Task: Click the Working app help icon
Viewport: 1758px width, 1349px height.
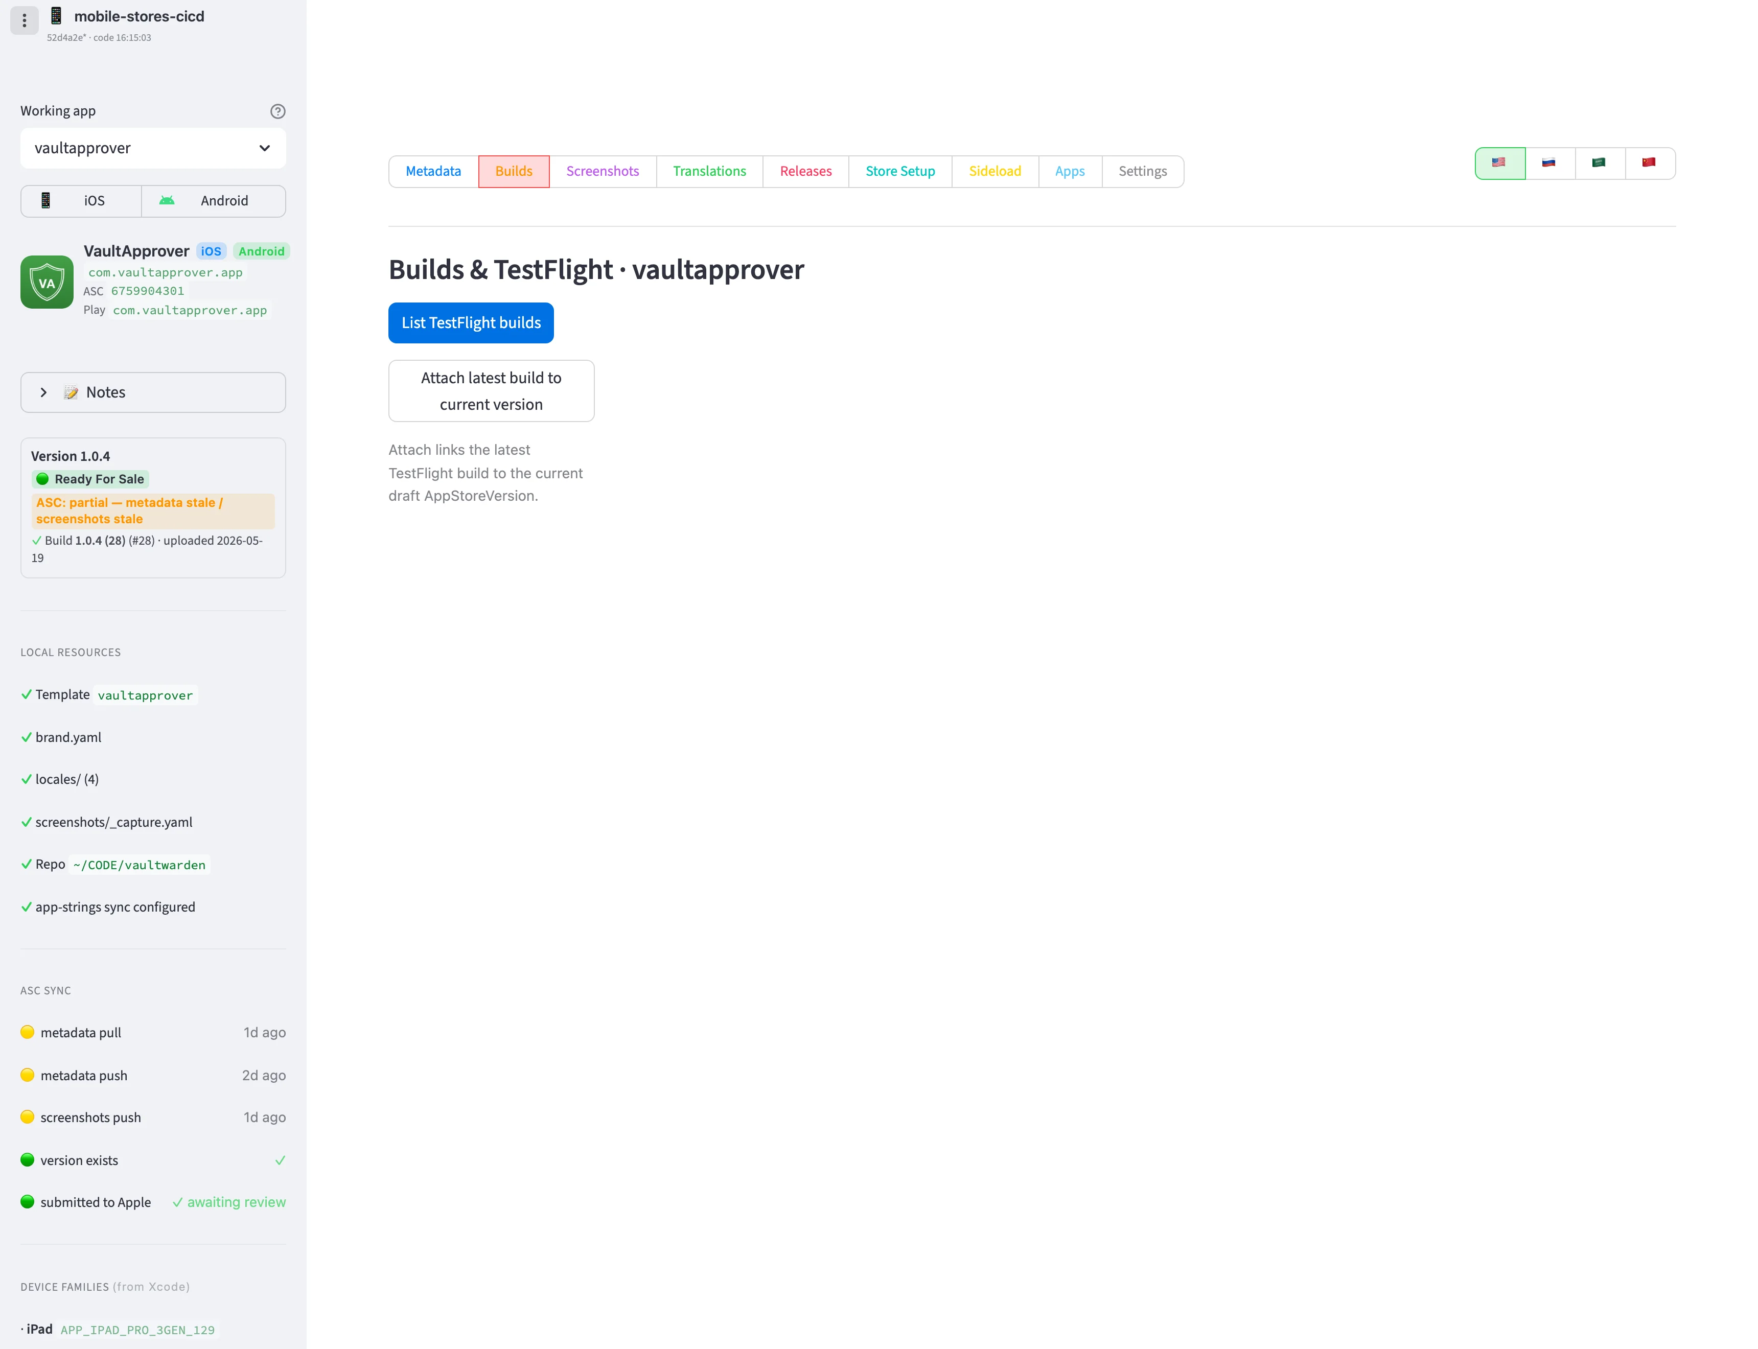Action: click(x=278, y=111)
